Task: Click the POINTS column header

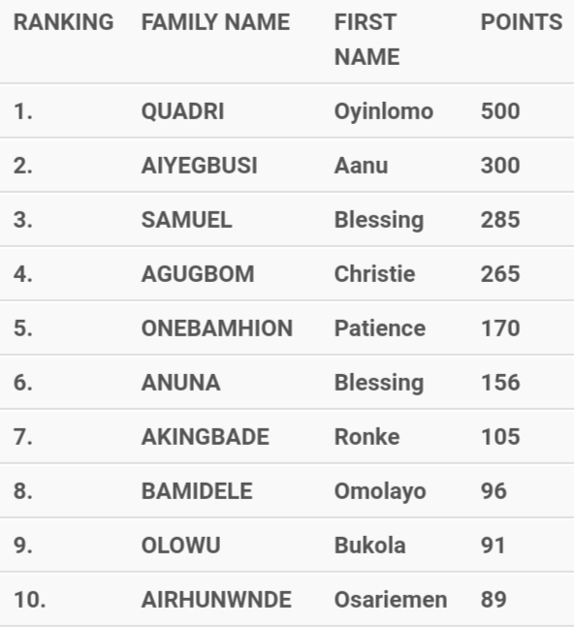Action: 522,22
